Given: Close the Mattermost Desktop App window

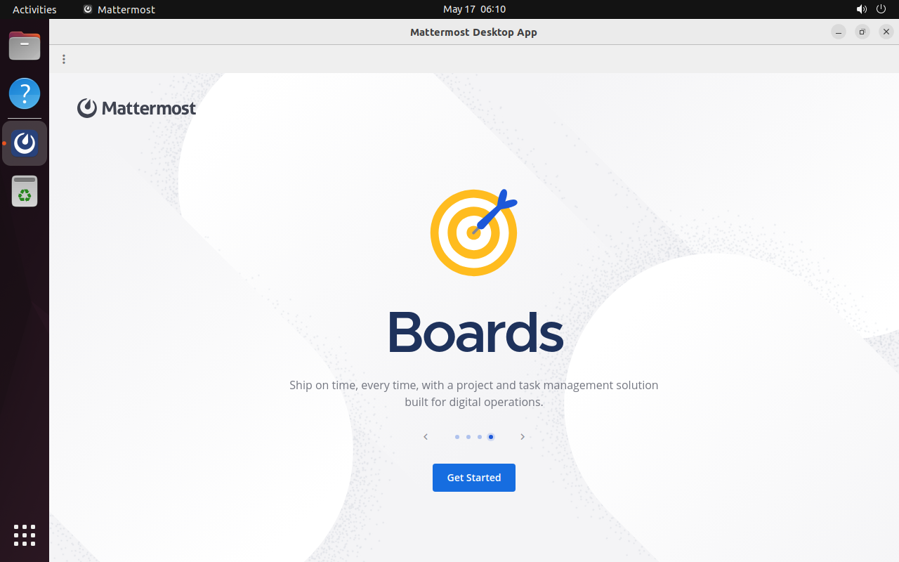Looking at the screenshot, I should (886, 32).
